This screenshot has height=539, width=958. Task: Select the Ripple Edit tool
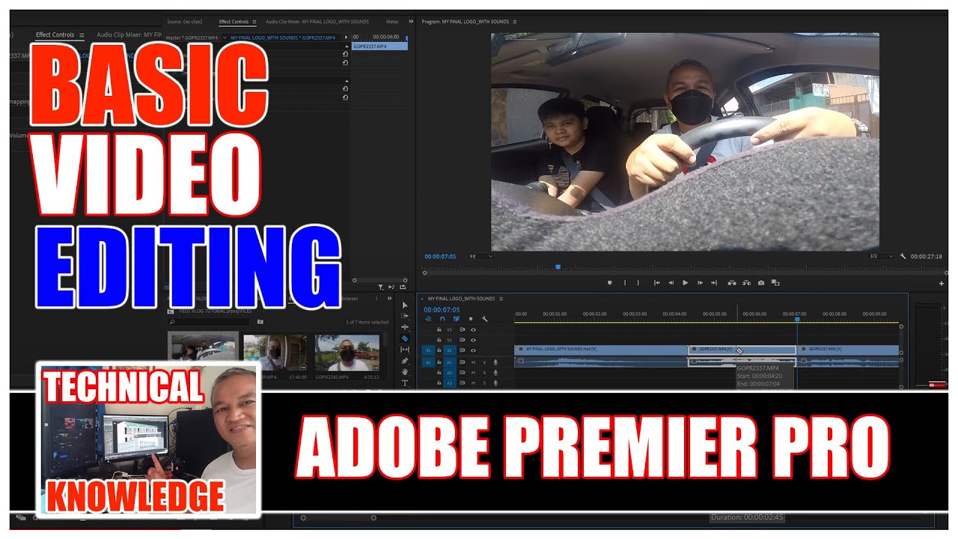coord(405,327)
